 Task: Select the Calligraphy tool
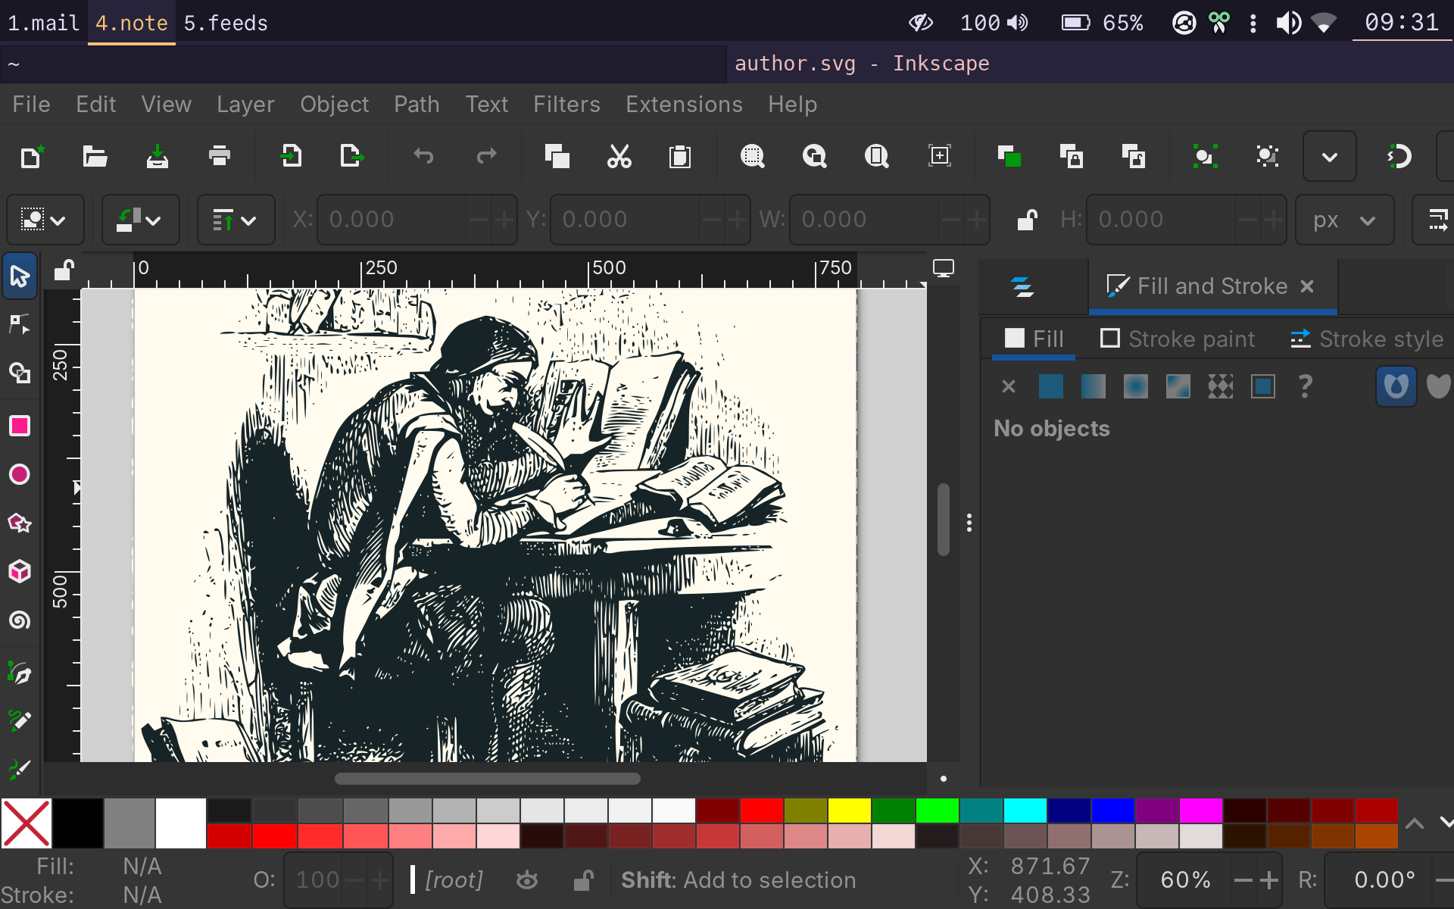(20, 768)
